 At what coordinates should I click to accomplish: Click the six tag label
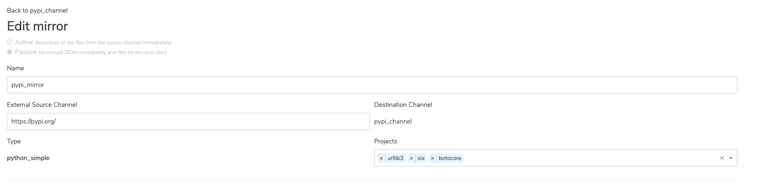coord(421,158)
